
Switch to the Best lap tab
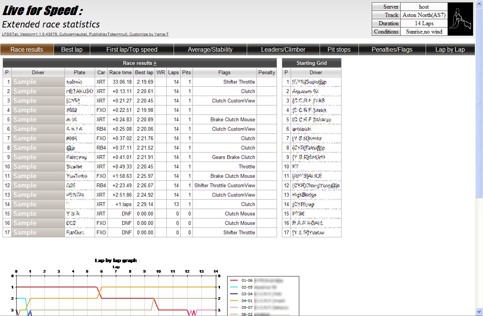click(72, 49)
